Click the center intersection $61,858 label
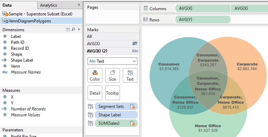This screenshot has height=137, width=268. [x=208, y=86]
